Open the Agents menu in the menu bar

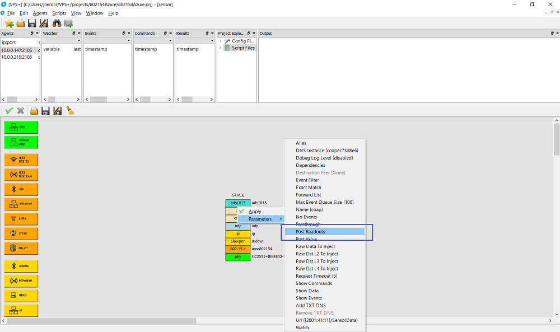click(40, 13)
